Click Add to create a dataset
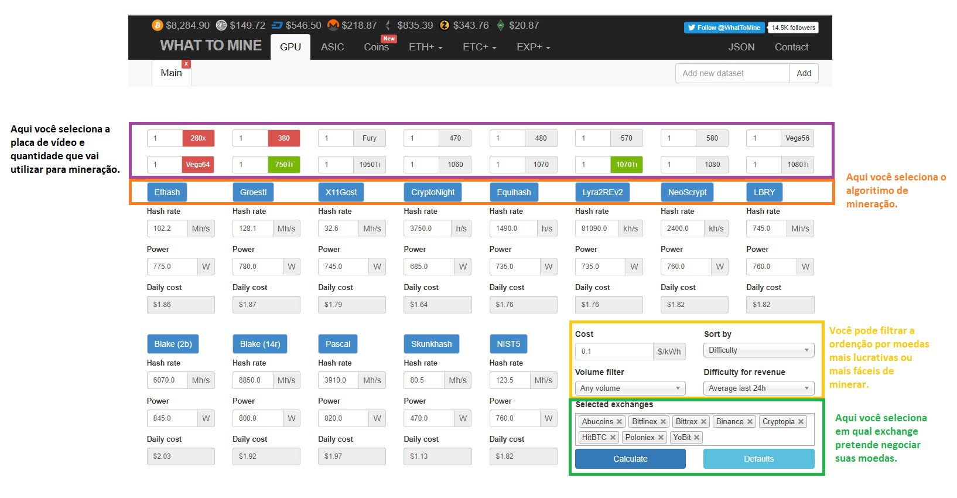The width and height of the screenshot is (957, 498). pos(804,73)
